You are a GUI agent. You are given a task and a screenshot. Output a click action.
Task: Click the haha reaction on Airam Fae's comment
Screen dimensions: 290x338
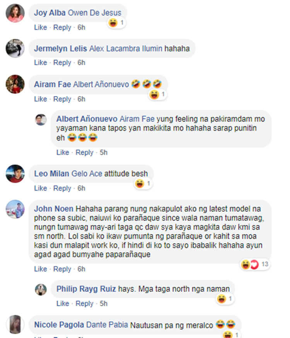(154, 94)
